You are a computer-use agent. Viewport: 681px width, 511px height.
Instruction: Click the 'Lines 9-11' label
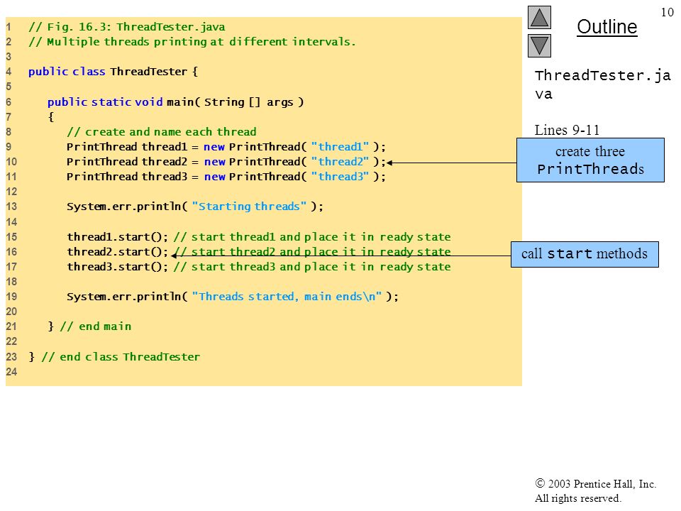(x=567, y=130)
